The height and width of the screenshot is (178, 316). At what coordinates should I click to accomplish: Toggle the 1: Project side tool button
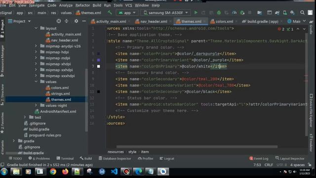click(2, 29)
